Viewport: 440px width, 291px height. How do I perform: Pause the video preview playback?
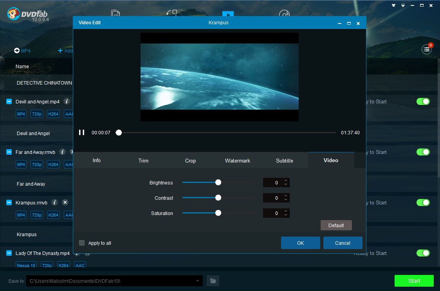click(x=82, y=132)
